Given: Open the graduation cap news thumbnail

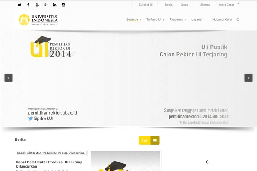Looking at the screenshot, I should 126,161.
